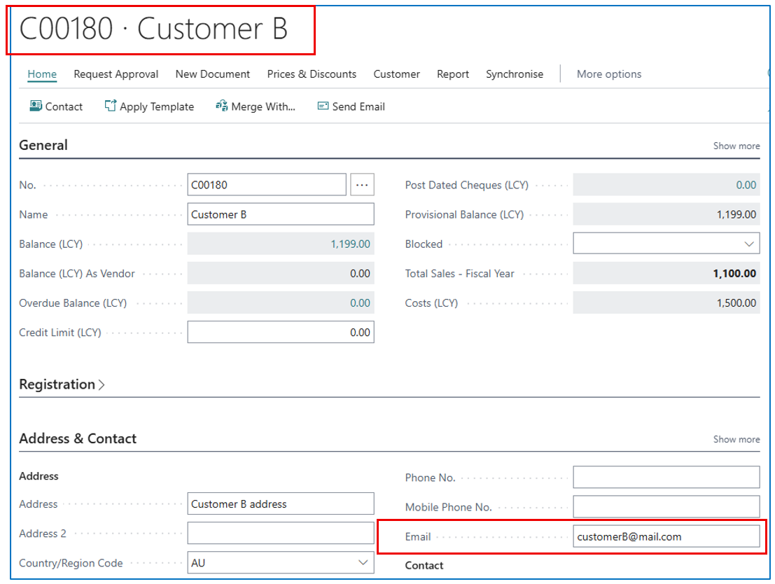
Task: Click More options in the action bar
Action: point(608,74)
